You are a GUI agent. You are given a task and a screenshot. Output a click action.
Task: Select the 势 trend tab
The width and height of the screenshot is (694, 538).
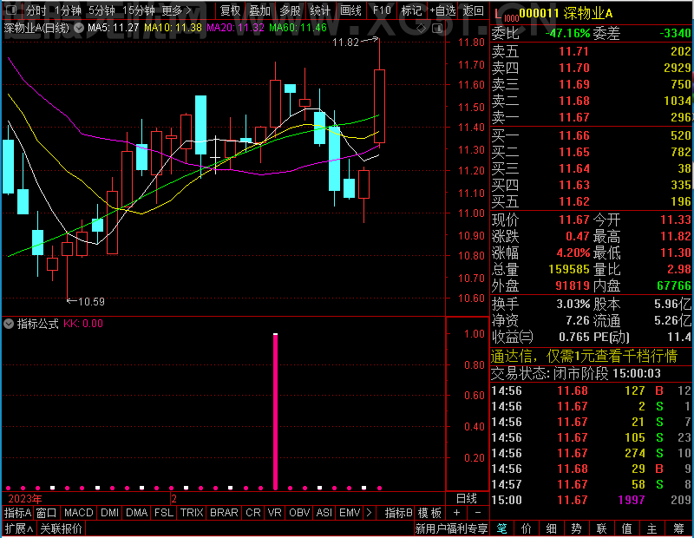(576, 528)
